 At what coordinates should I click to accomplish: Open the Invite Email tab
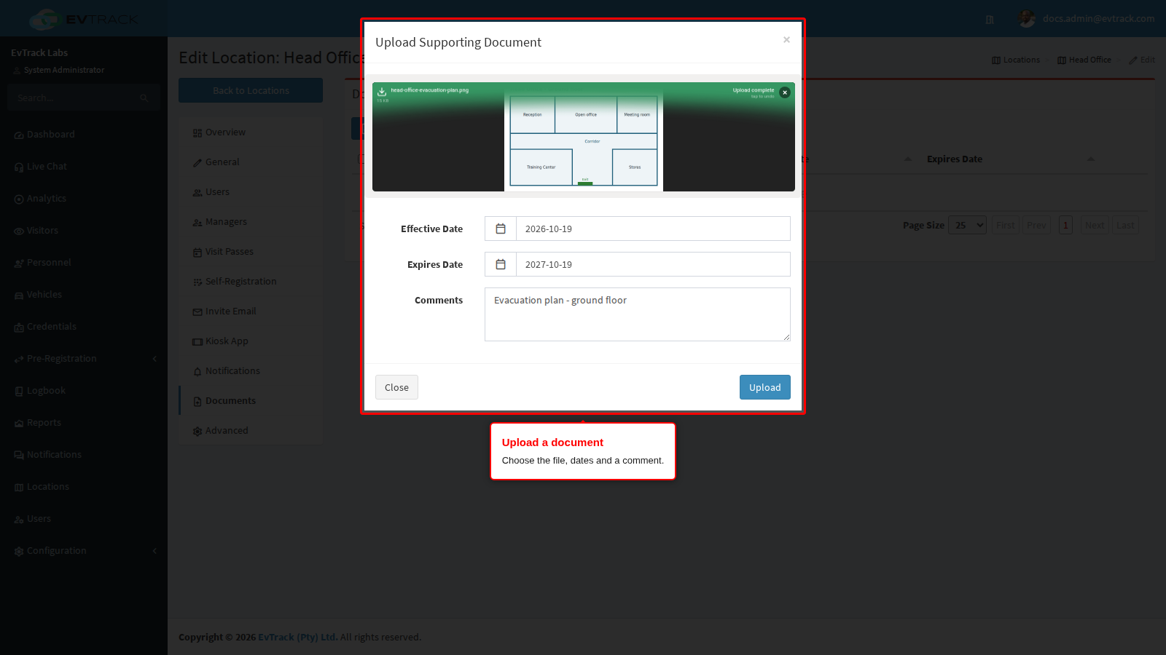coord(251,311)
